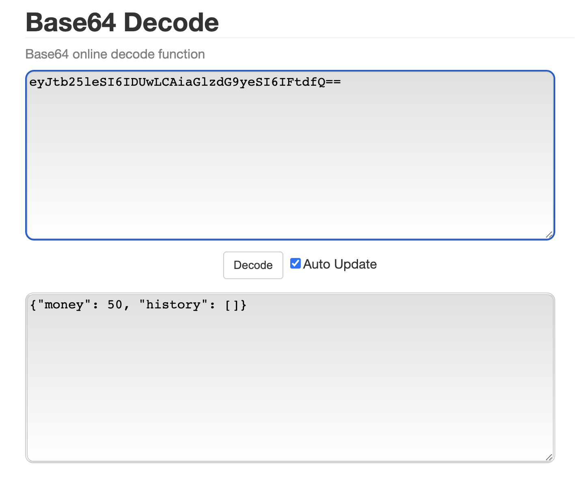Viewport: 578px width, 490px height.
Task: Click the Decode button
Action: pos(253,265)
